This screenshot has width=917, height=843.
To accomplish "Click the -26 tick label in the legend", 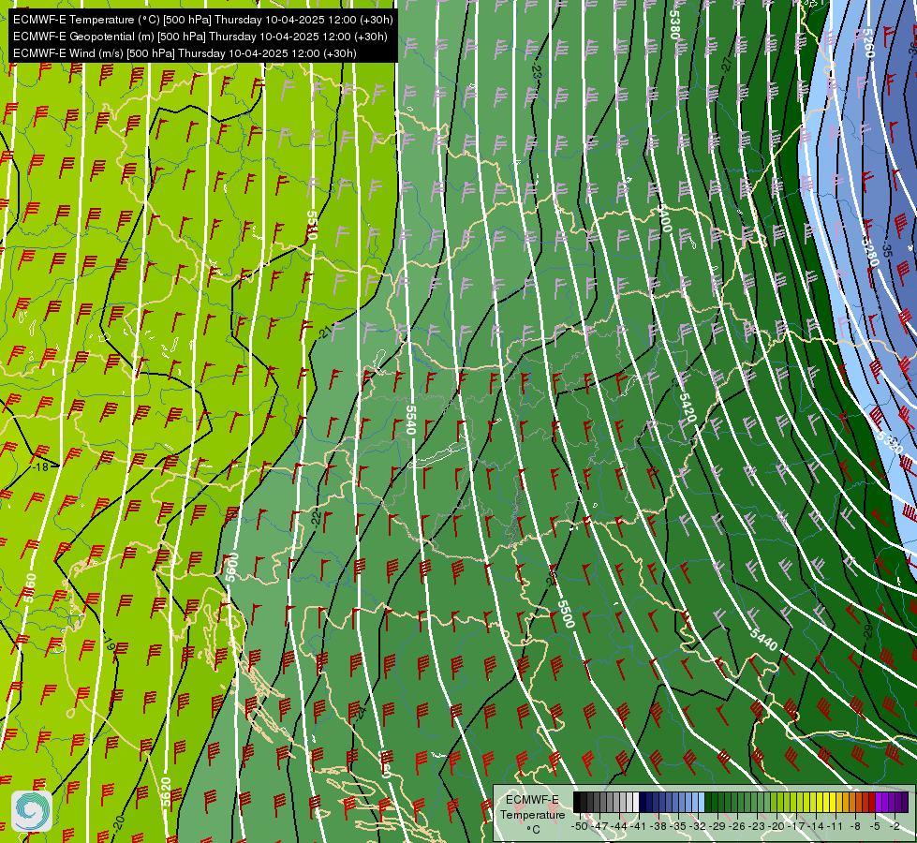I will click(737, 826).
